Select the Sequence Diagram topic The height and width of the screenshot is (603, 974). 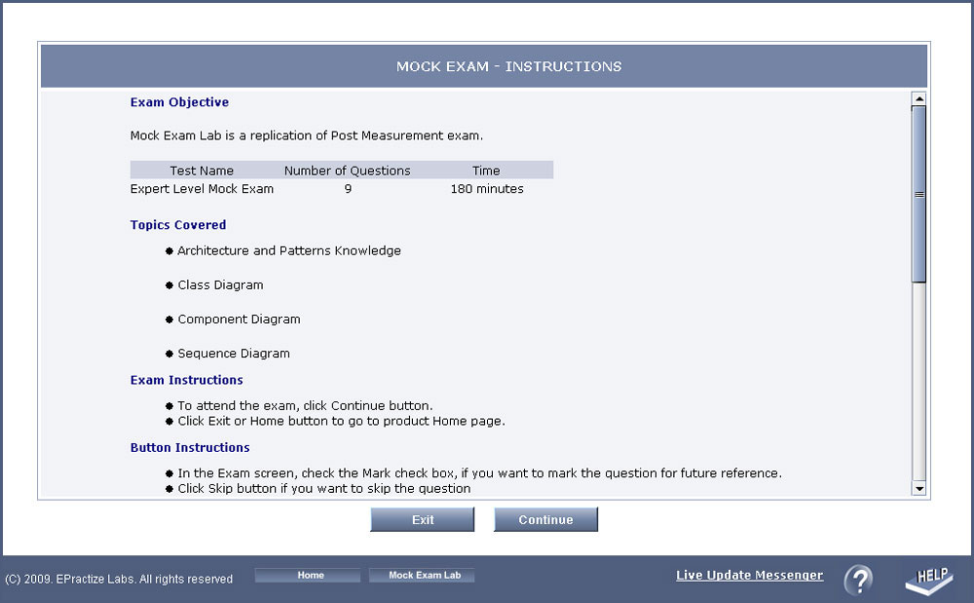(234, 354)
